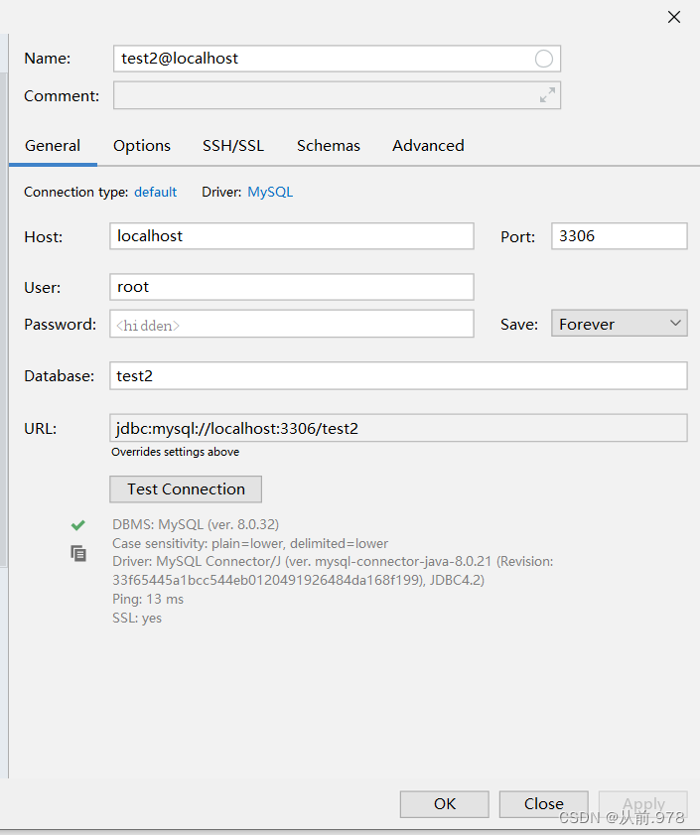700x835 pixels.
Task: Click the Host field containing localhost
Action: point(291,236)
